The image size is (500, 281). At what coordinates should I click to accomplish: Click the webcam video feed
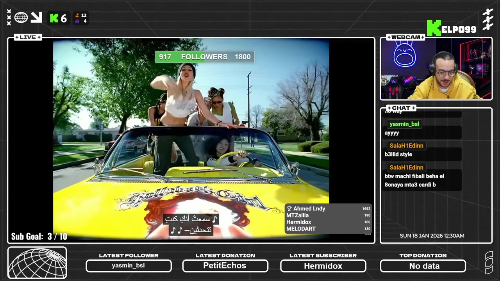point(436,69)
